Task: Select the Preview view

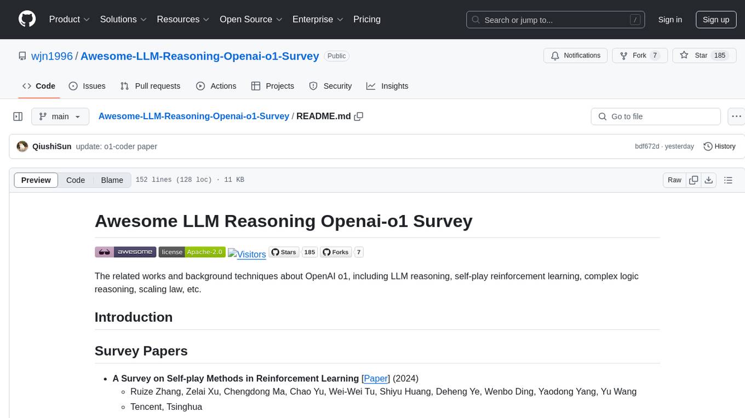Action: [36, 180]
